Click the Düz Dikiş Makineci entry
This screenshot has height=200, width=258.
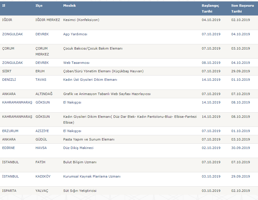click(78, 148)
